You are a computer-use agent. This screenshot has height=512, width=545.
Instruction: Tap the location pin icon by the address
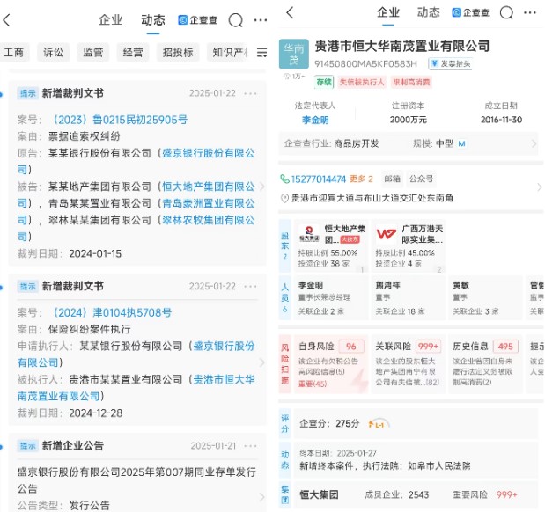click(x=284, y=198)
